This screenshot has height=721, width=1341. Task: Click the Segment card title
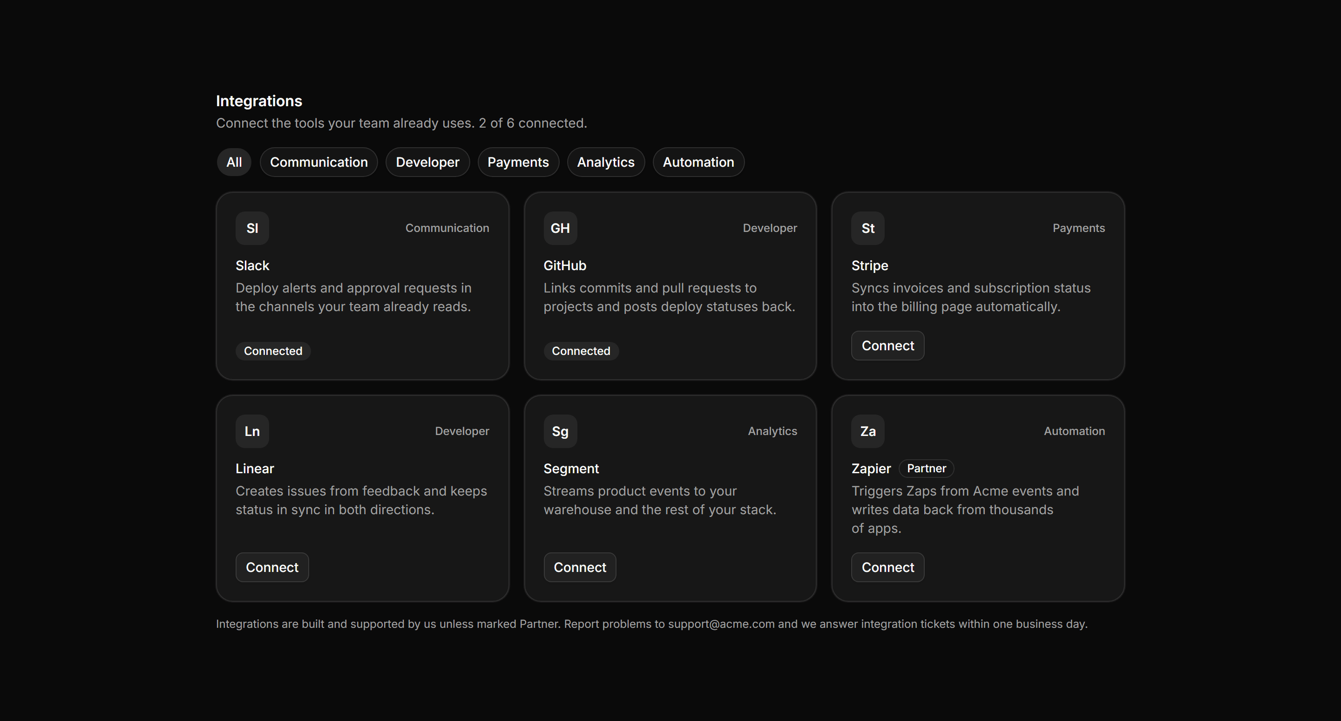(571, 469)
